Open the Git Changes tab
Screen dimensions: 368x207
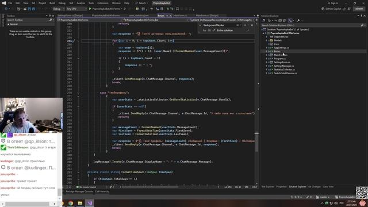click(315, 187)
